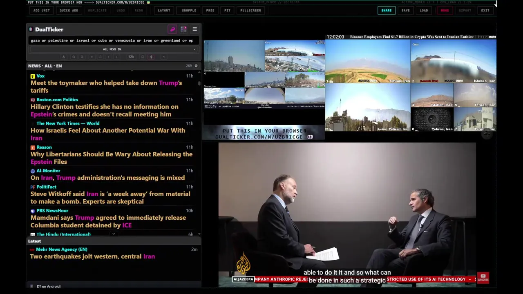
Task: Click the Al-Monitor source icon
Action: click(x=33, y=171)
